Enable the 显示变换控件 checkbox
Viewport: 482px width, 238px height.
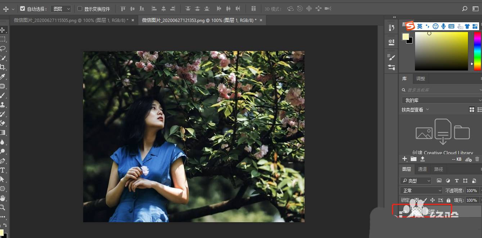80,9
